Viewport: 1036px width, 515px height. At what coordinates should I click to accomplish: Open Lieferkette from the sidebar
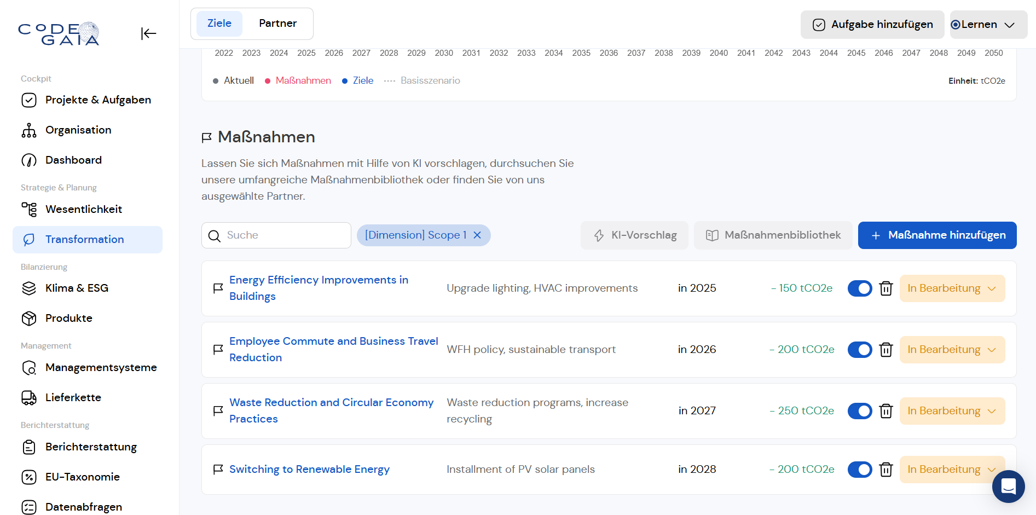tap(73, 398)
